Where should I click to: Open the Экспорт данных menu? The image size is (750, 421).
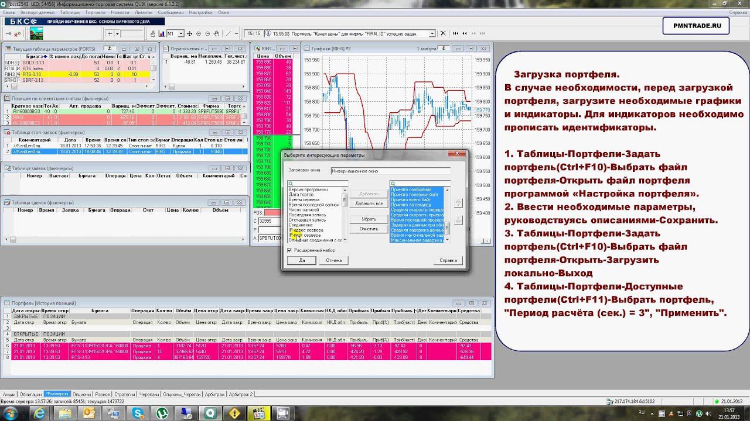pyautogui.click(x=37, y=12)
